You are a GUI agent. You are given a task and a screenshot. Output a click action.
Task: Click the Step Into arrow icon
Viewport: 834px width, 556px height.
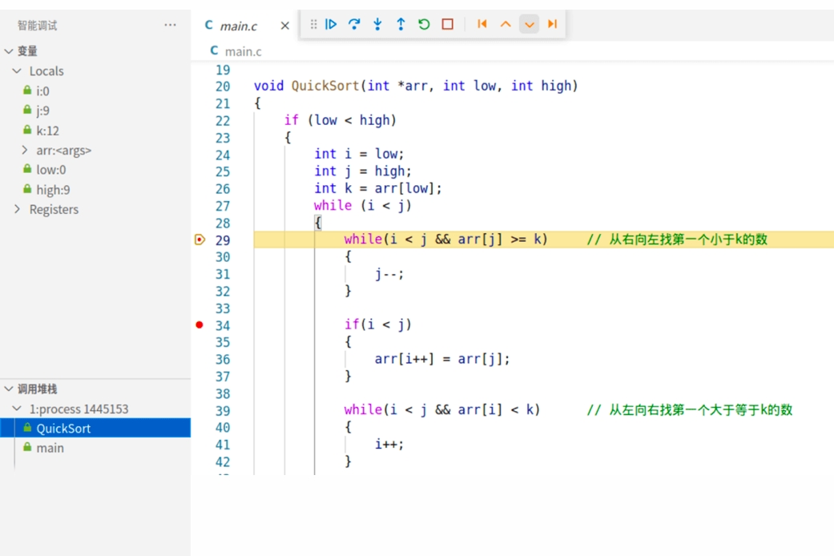click(377, 24)
